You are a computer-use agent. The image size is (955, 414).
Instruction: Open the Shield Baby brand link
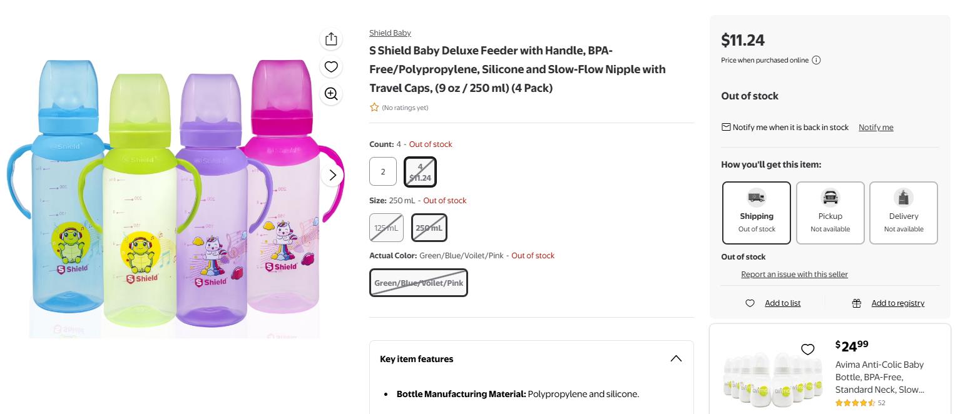click(x=390, y=33)
